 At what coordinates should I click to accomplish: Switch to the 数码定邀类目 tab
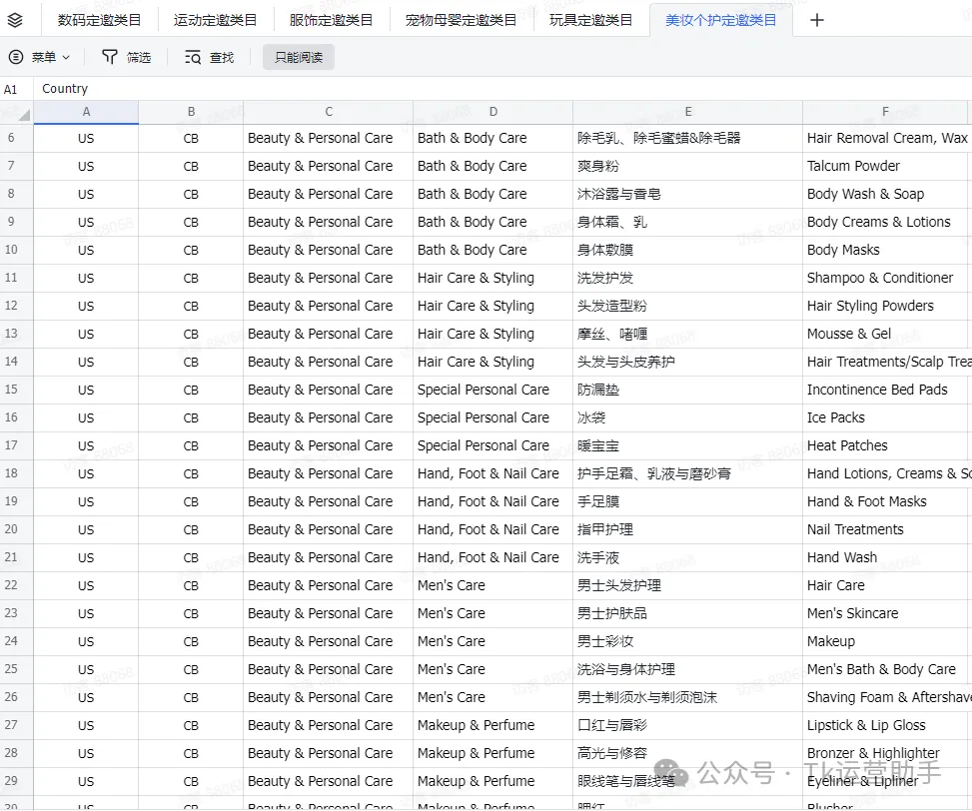[99, 20]
